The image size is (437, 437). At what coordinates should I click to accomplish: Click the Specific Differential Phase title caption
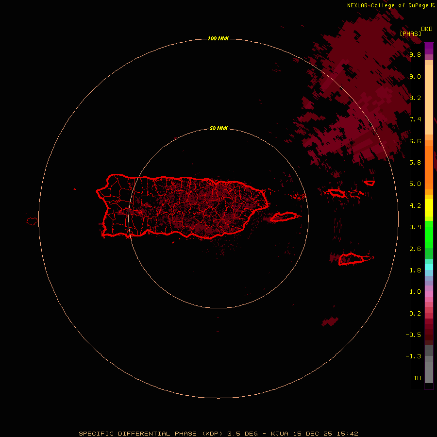click(218, 434)
